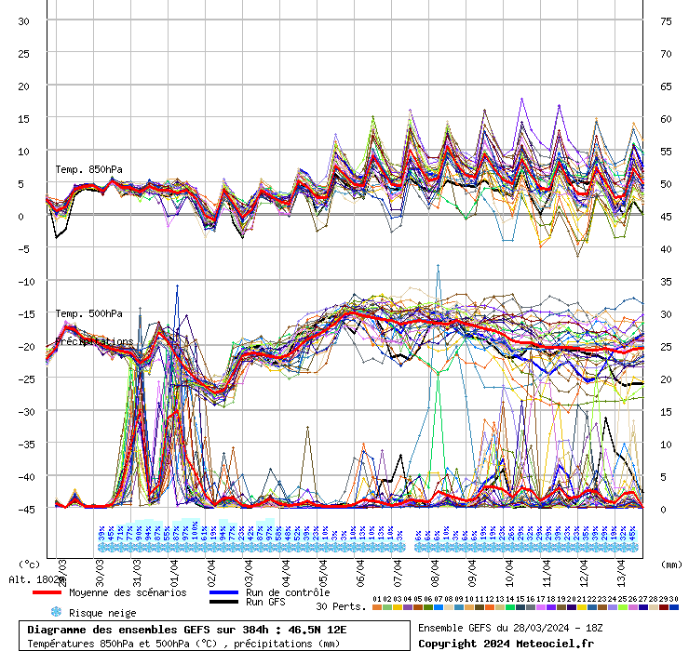This screenshot has height=651, width=689.
Task: Select the purple perturbation 04 swatch
Action: pos(408,607)
